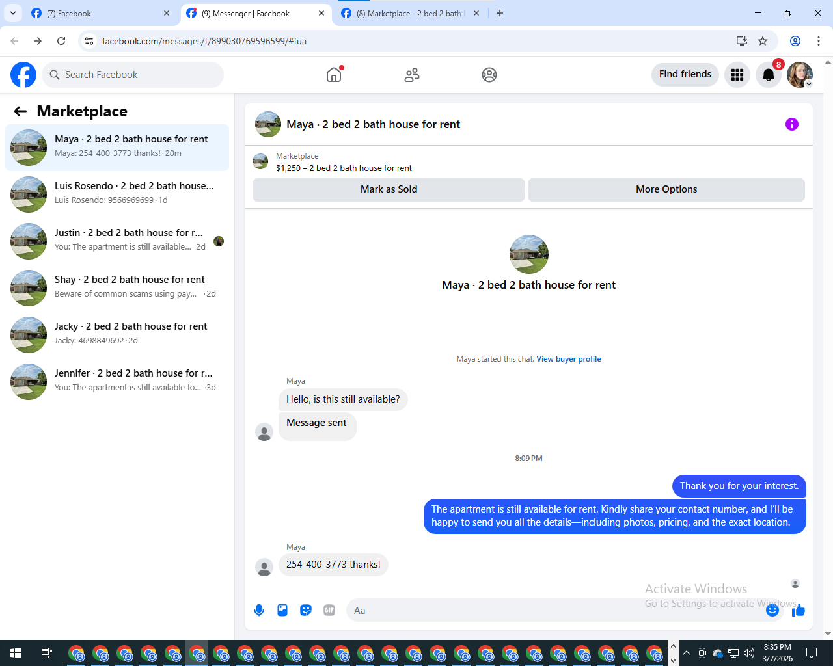Open Chrome's three-dot menu
833x666 pixels.
pos(819,41)
